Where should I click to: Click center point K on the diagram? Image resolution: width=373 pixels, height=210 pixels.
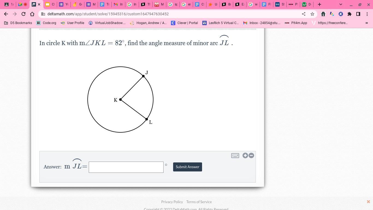tap(120, 100)
